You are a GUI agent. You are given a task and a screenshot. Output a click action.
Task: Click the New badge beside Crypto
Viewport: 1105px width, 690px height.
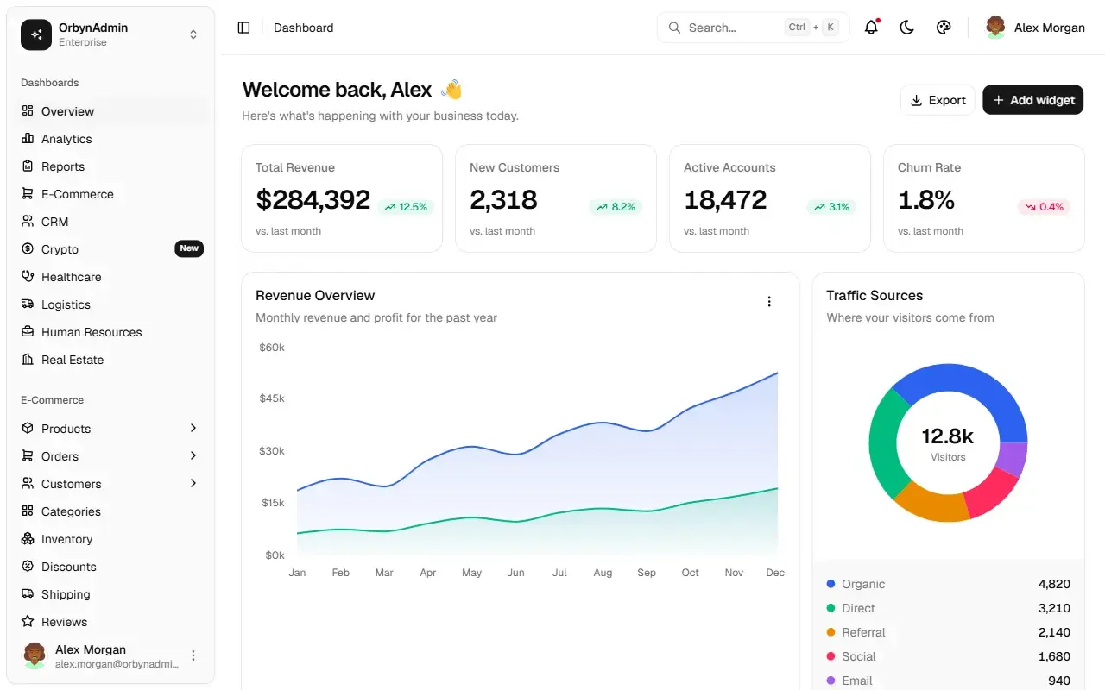pos(189,248)
